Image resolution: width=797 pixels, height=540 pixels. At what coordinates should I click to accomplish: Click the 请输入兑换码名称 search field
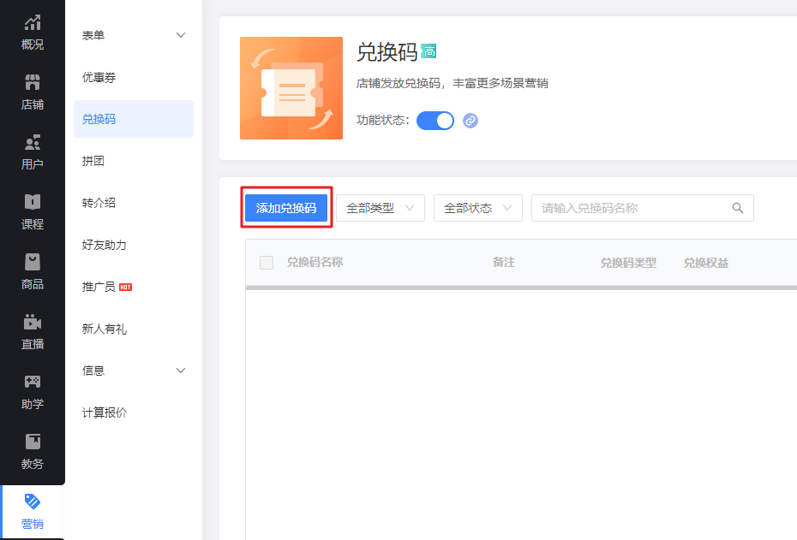coord(643,208)
